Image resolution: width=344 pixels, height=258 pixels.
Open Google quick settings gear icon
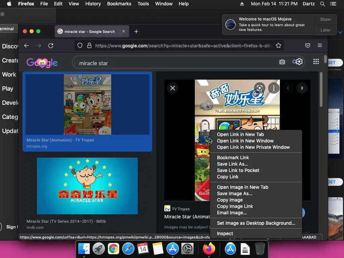point(299,62)
